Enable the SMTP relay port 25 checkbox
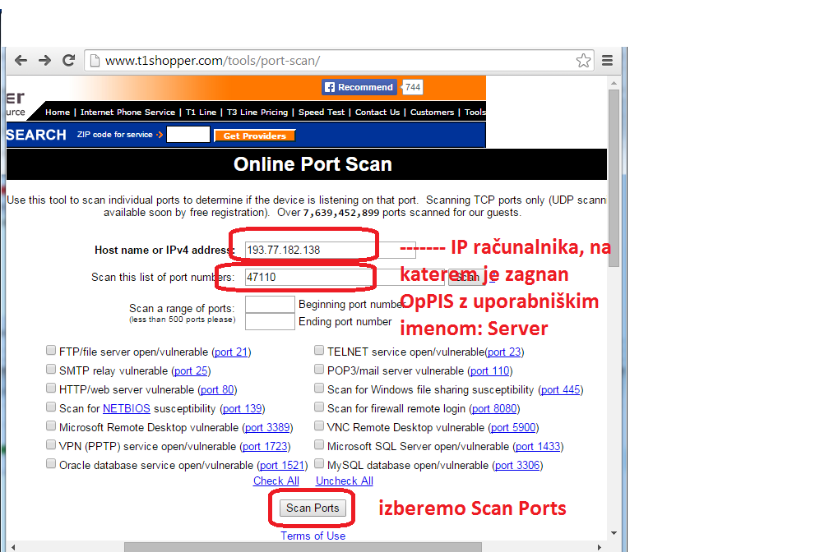829x552 pixels. pos(51,369)
